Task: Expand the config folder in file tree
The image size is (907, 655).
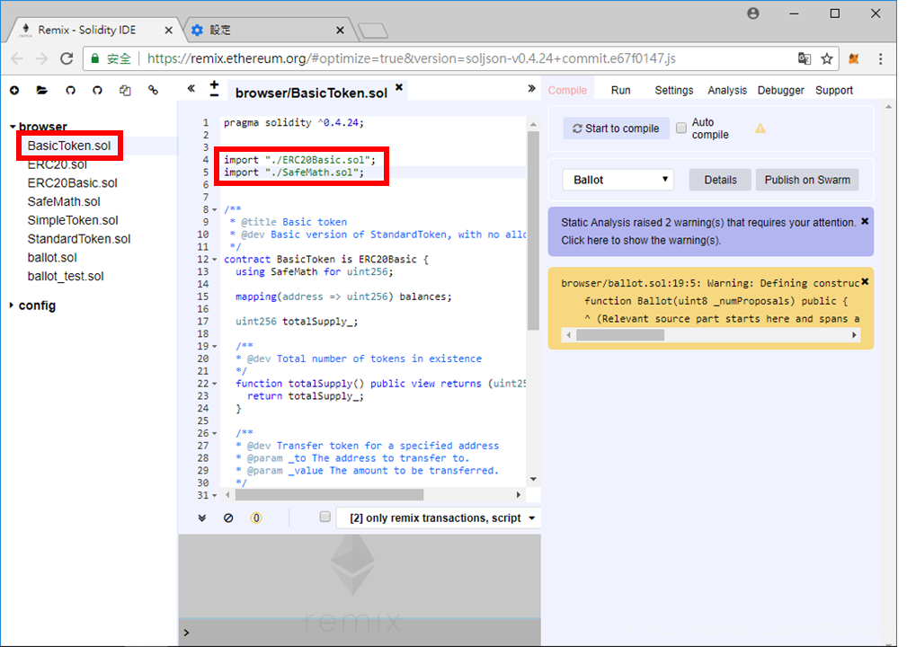Action: click(x=37, y=305)
